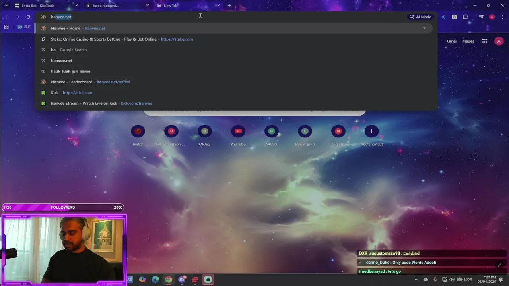Open the second OP.GG shortcut
Viewport: 509px width, 286px height.
point(272,135)
